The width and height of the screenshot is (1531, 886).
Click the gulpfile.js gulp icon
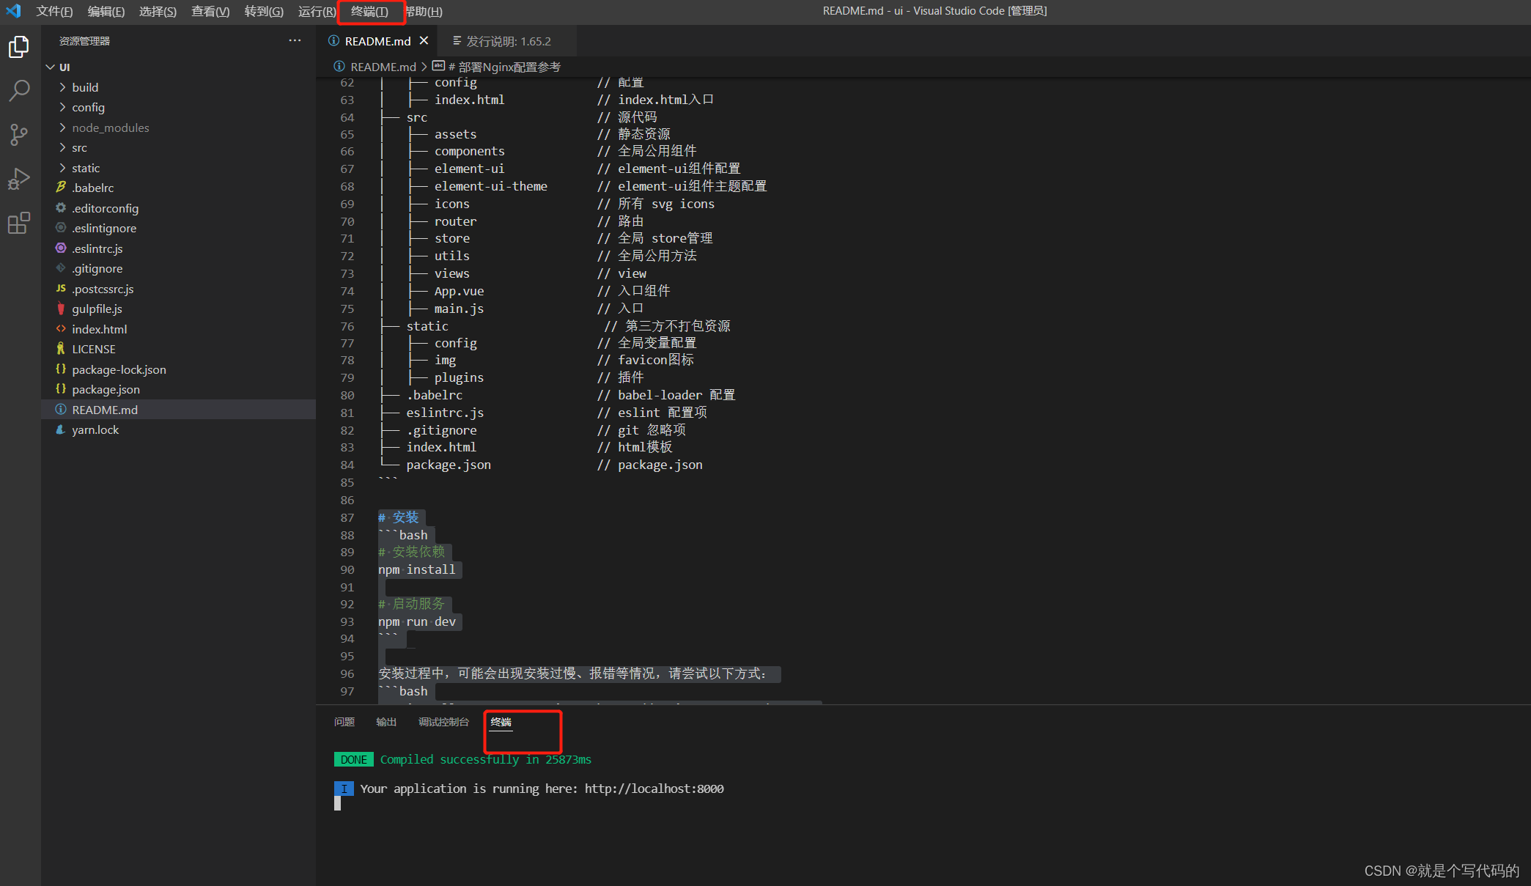[x=61, y=309]
